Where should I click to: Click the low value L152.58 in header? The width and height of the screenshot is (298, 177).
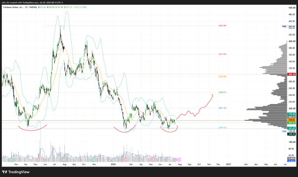(x=59, y=7)
